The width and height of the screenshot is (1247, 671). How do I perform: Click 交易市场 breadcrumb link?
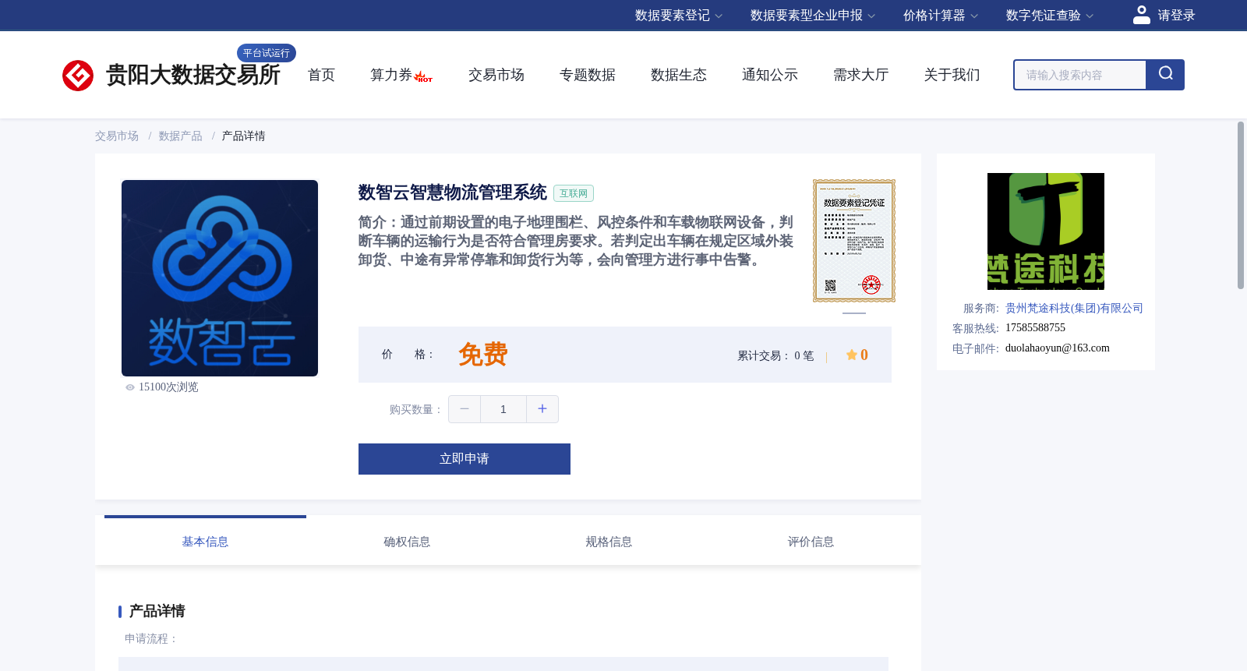point(117,136)
